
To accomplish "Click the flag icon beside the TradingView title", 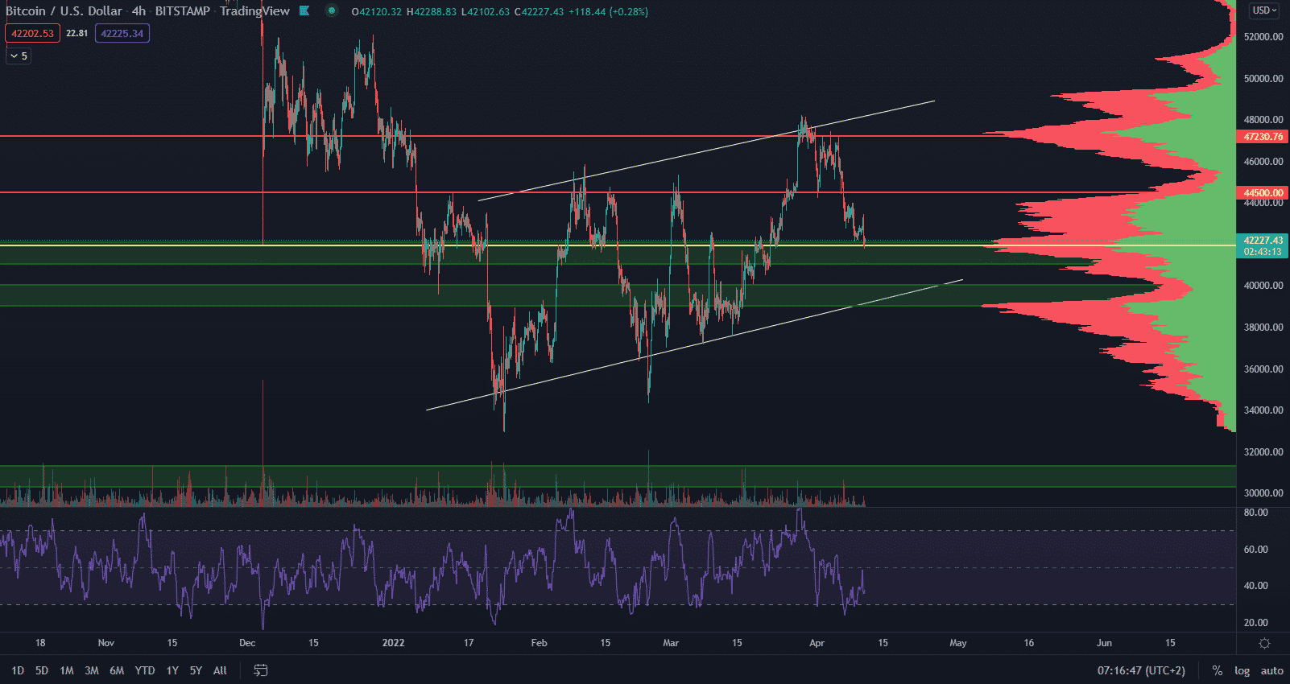I will point(304,11).
